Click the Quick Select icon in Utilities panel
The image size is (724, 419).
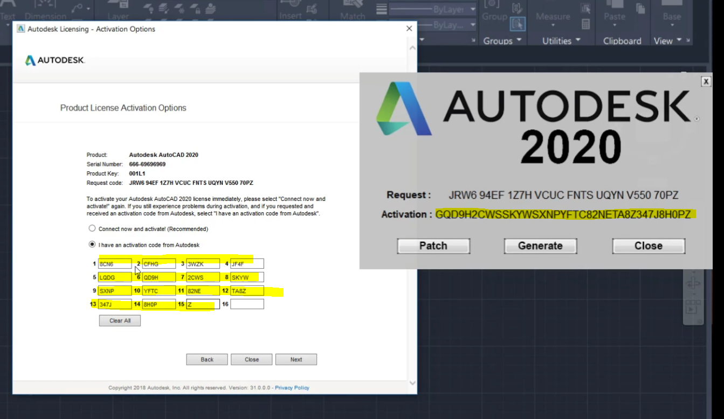coord(585,9)
